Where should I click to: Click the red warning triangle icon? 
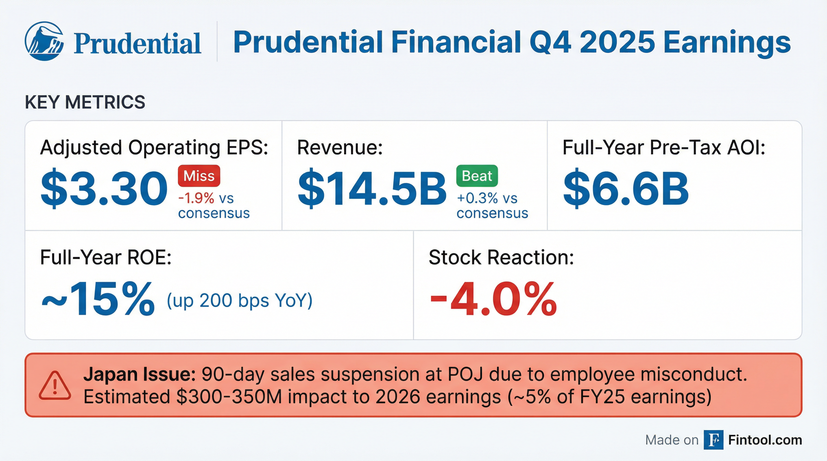55,386
